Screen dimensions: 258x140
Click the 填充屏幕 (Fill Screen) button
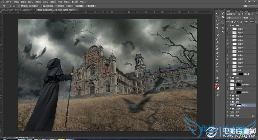tap(91, 6)
